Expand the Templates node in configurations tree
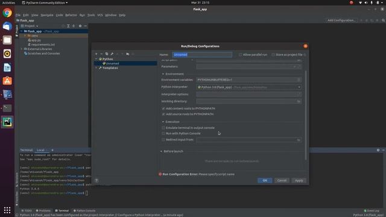Image resolution: width=386 pixels, height=217 pixels. coord(96,68)
